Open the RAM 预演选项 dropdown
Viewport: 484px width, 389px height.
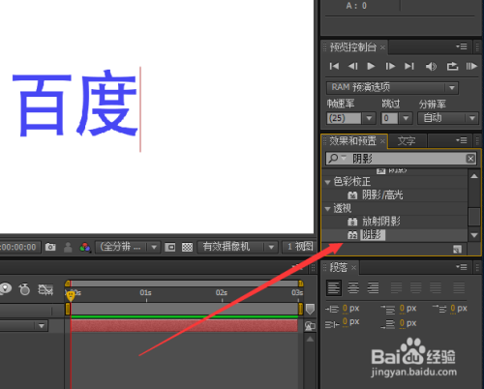pyautogui.click(x=392, y=87)
